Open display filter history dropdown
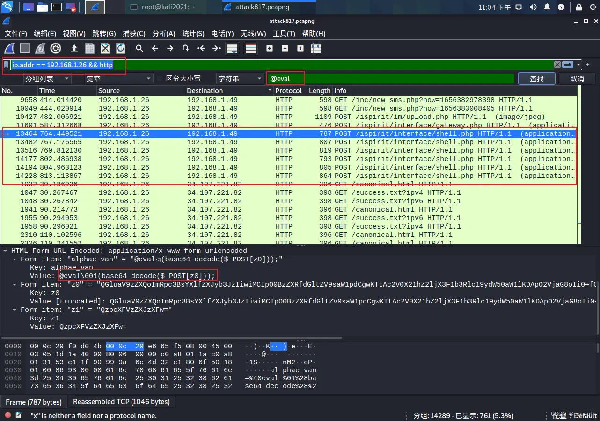 click(x=578, y=65)
